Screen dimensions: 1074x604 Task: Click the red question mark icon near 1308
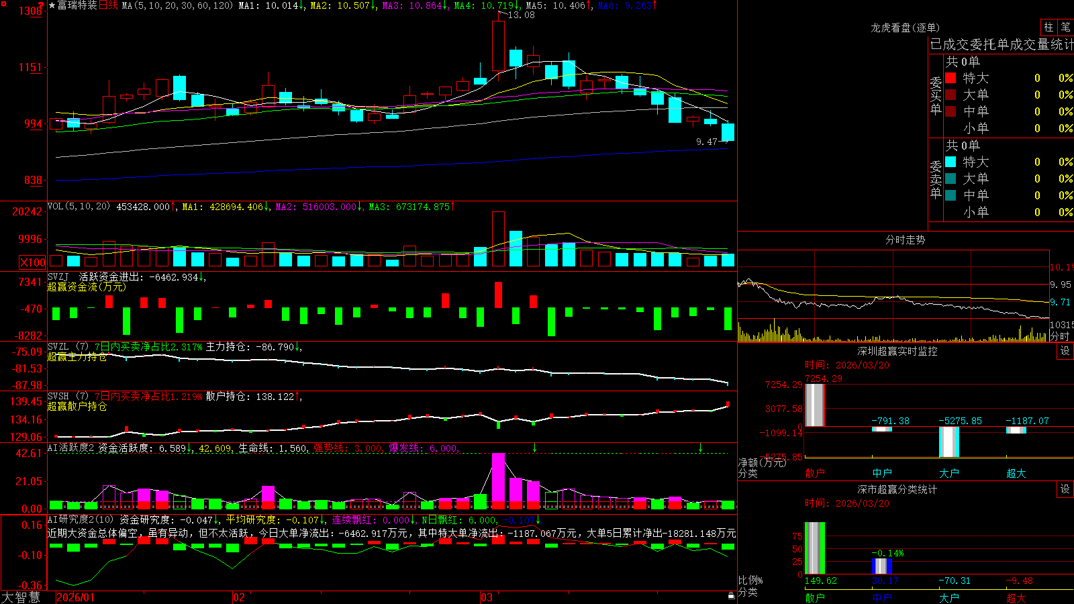tap(42, 7)
